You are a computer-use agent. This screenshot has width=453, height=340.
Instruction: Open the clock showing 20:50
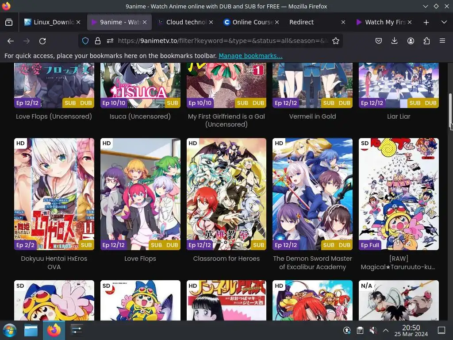point(411,330)
